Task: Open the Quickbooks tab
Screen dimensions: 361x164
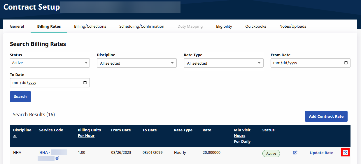Action: tap(256, 26)
